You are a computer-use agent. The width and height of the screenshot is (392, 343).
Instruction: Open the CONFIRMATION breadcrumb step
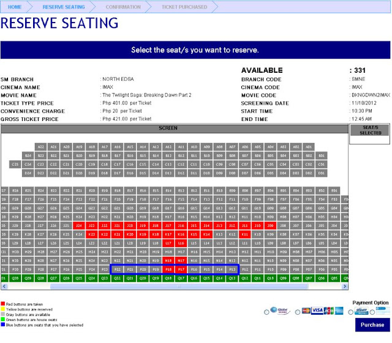coord(123,7)
